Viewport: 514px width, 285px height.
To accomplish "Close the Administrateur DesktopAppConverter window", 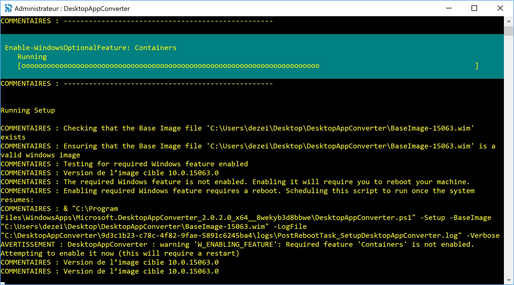I will [x=500, y=8].
